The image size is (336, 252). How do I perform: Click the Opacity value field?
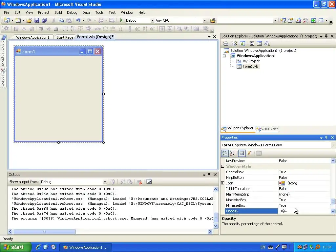pos(304,211)
